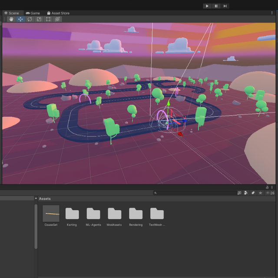This screenshot has width=278, height=278.
Task: Select the Move tool
Action: pos(20,19)
